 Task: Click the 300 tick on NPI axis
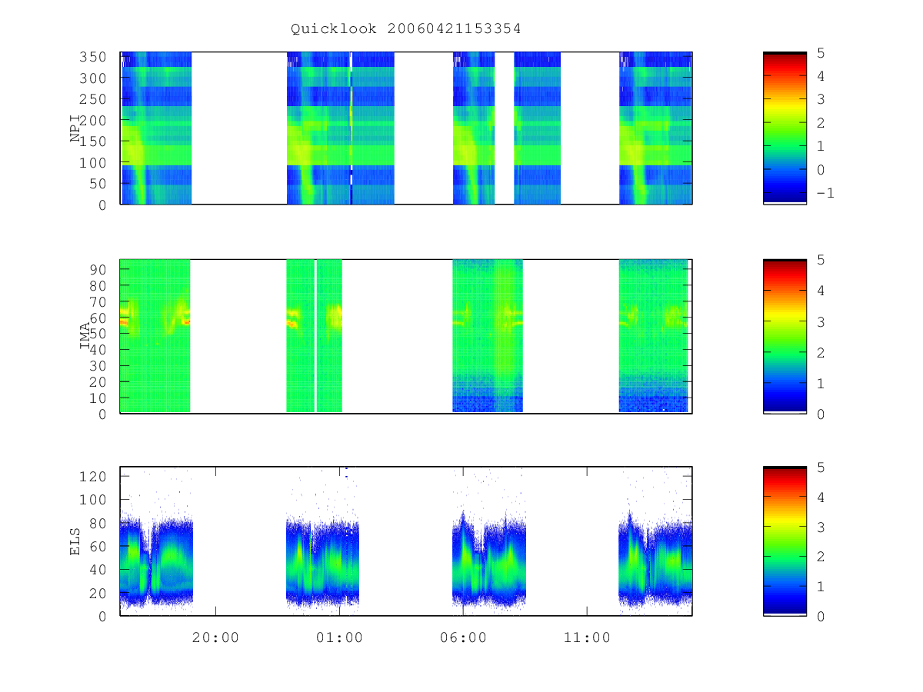pos(95,78)
